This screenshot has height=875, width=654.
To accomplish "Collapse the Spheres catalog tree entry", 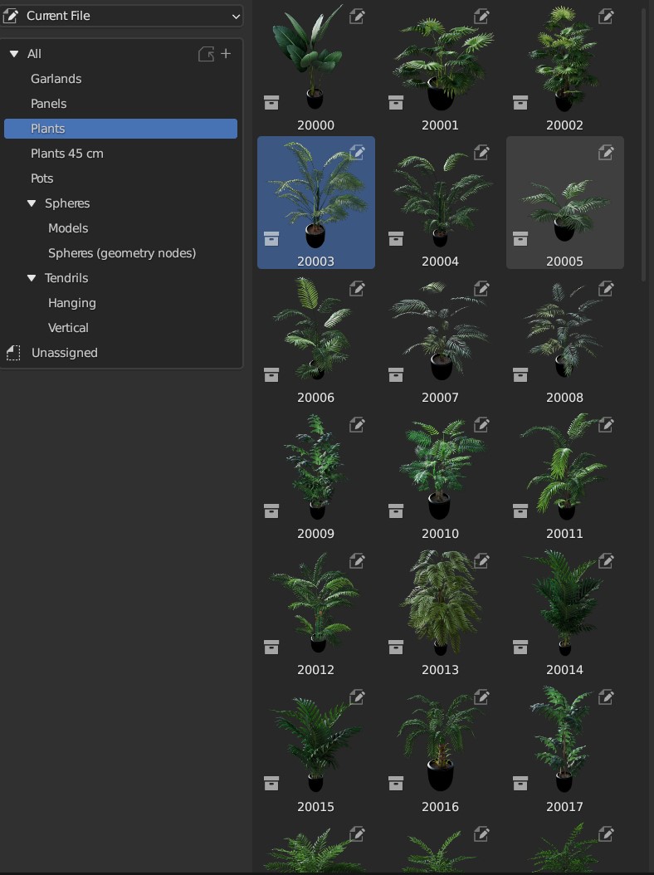I will 32,203.
